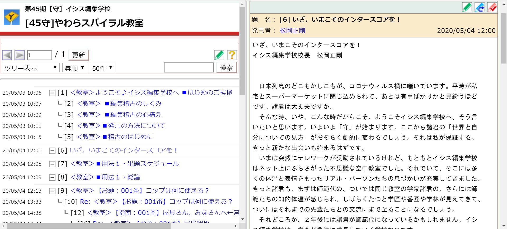Open the 昇順 sort order dropdown
Screen dimensions: 507x229
pyautogui.click(x=74, y=68)
